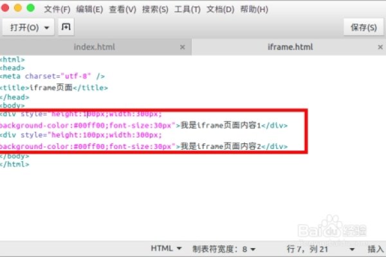Click the </body> closing tag line

(x=15, y=156)
